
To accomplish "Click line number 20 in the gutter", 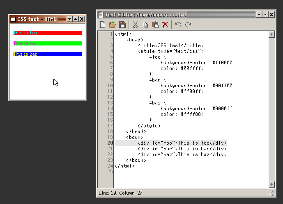I will point(110,143).
